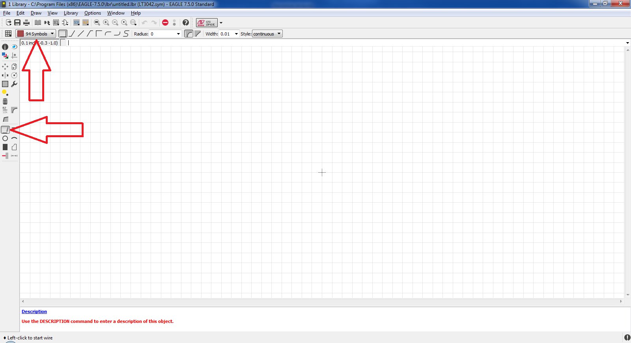Choose the fourth wire bend style
This screenshot has width=631, height=343.
point(90,34)
